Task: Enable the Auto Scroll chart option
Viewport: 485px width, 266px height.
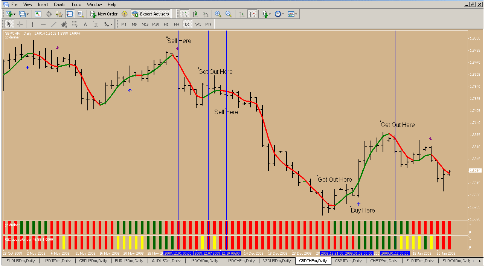Action: (x=242, y=14)
